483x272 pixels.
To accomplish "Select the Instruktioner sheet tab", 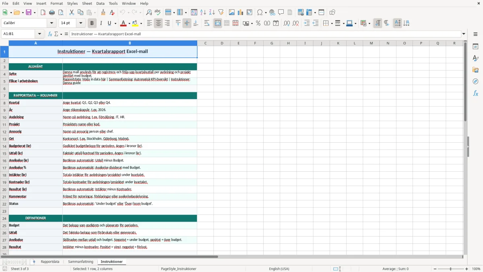I will (x=111, y=262).
